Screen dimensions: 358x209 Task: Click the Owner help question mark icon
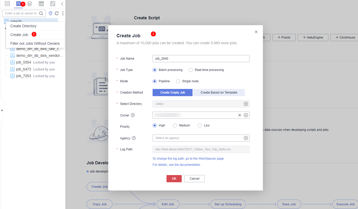[x=133, y=115]
